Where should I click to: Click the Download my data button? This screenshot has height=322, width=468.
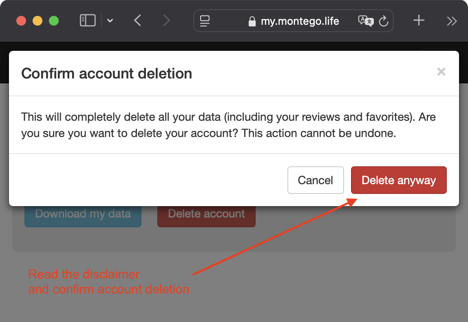pyautogui.click(x=83, y=213)
